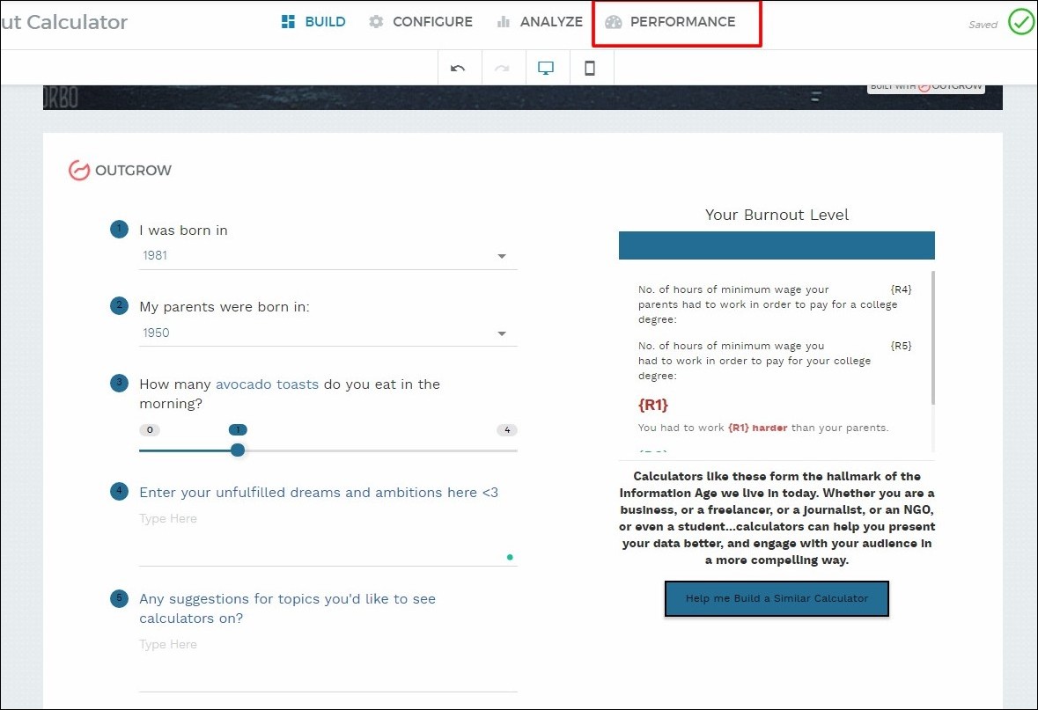
Task: Switch to mobile preview icon
Action: 590,69
